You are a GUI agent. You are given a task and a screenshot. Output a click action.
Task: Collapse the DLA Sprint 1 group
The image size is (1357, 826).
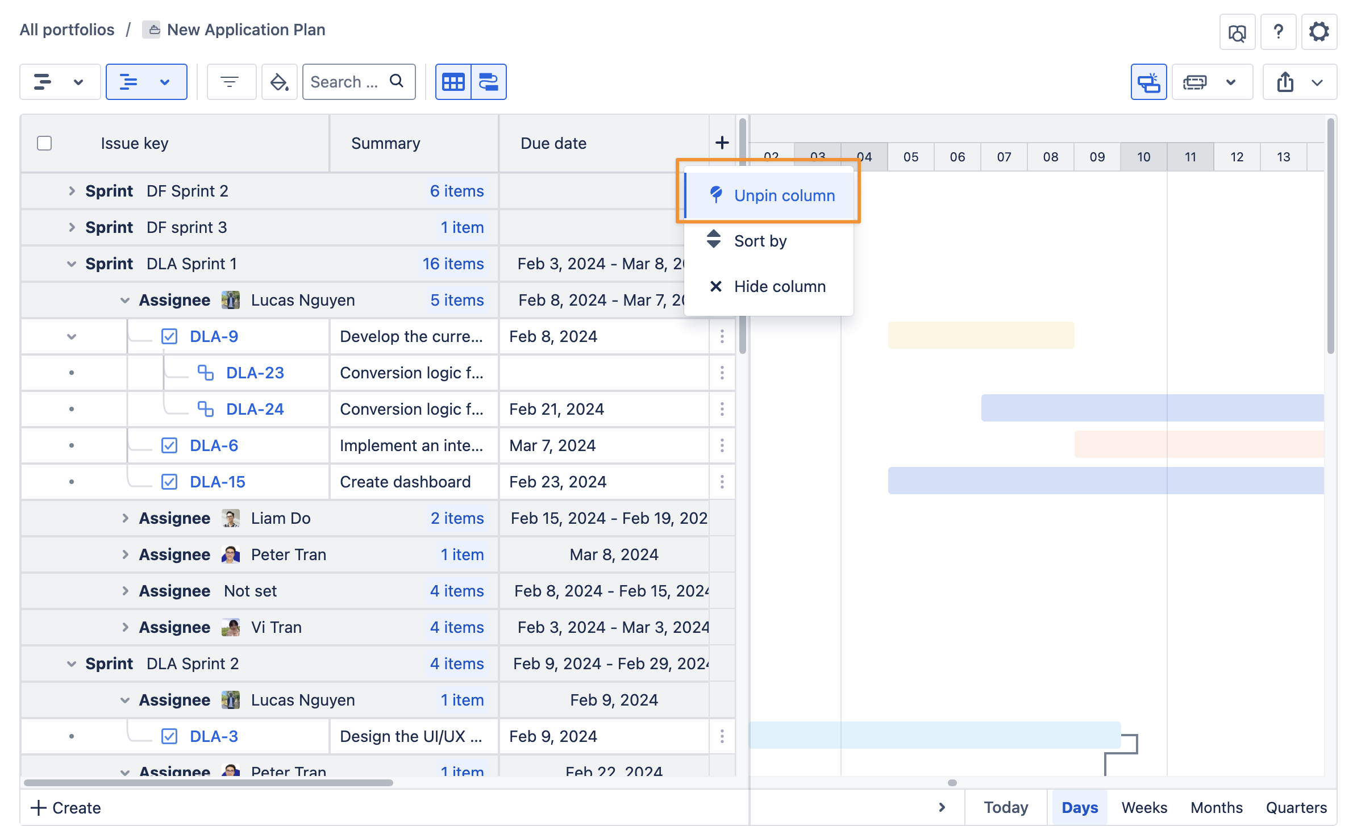pos(72,264)
